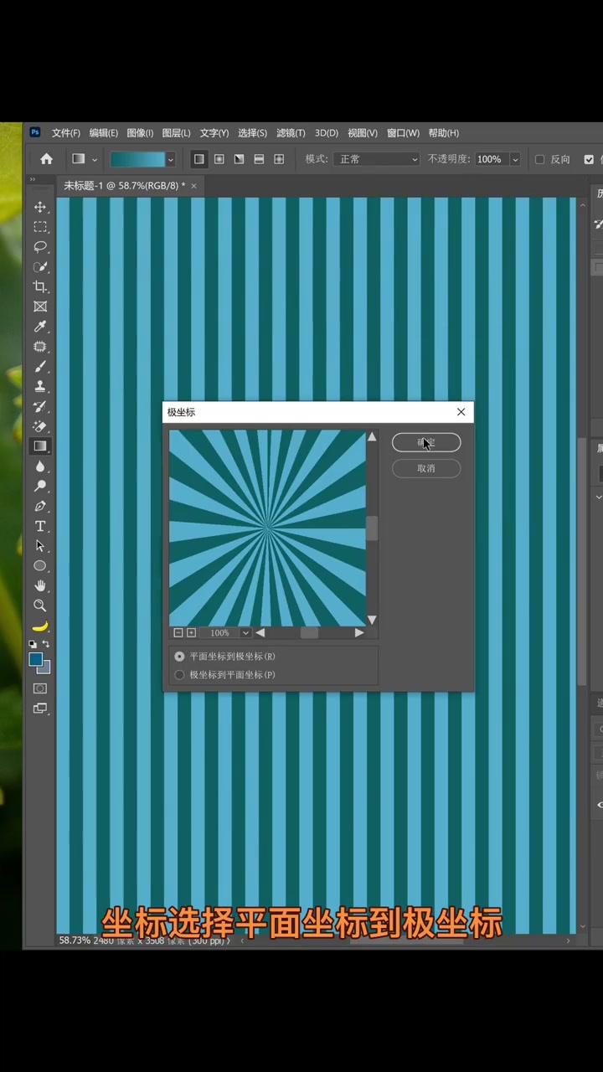Open the gradient preset picker arrow
Viewport: 603px width, 1072px height.
tap(171, 159)
